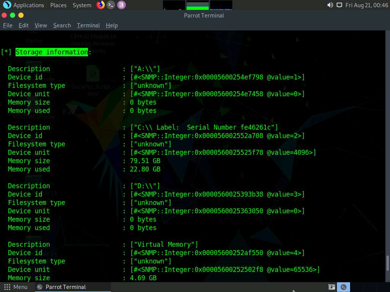Image resolution: width=390 pixels, height=292 pixels.
Task: Open the Search menu
Action: click(x=62, y=25)
